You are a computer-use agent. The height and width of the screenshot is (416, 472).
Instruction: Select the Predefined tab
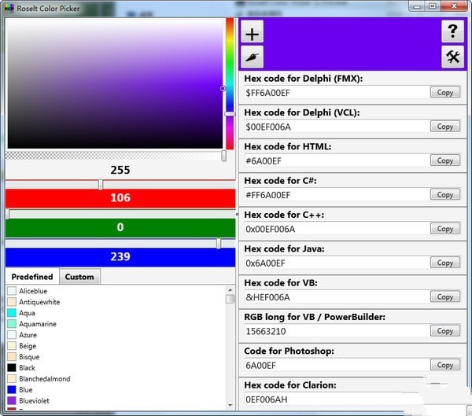(32, 277)
